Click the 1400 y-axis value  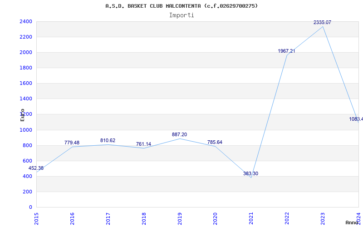point(26,99)
